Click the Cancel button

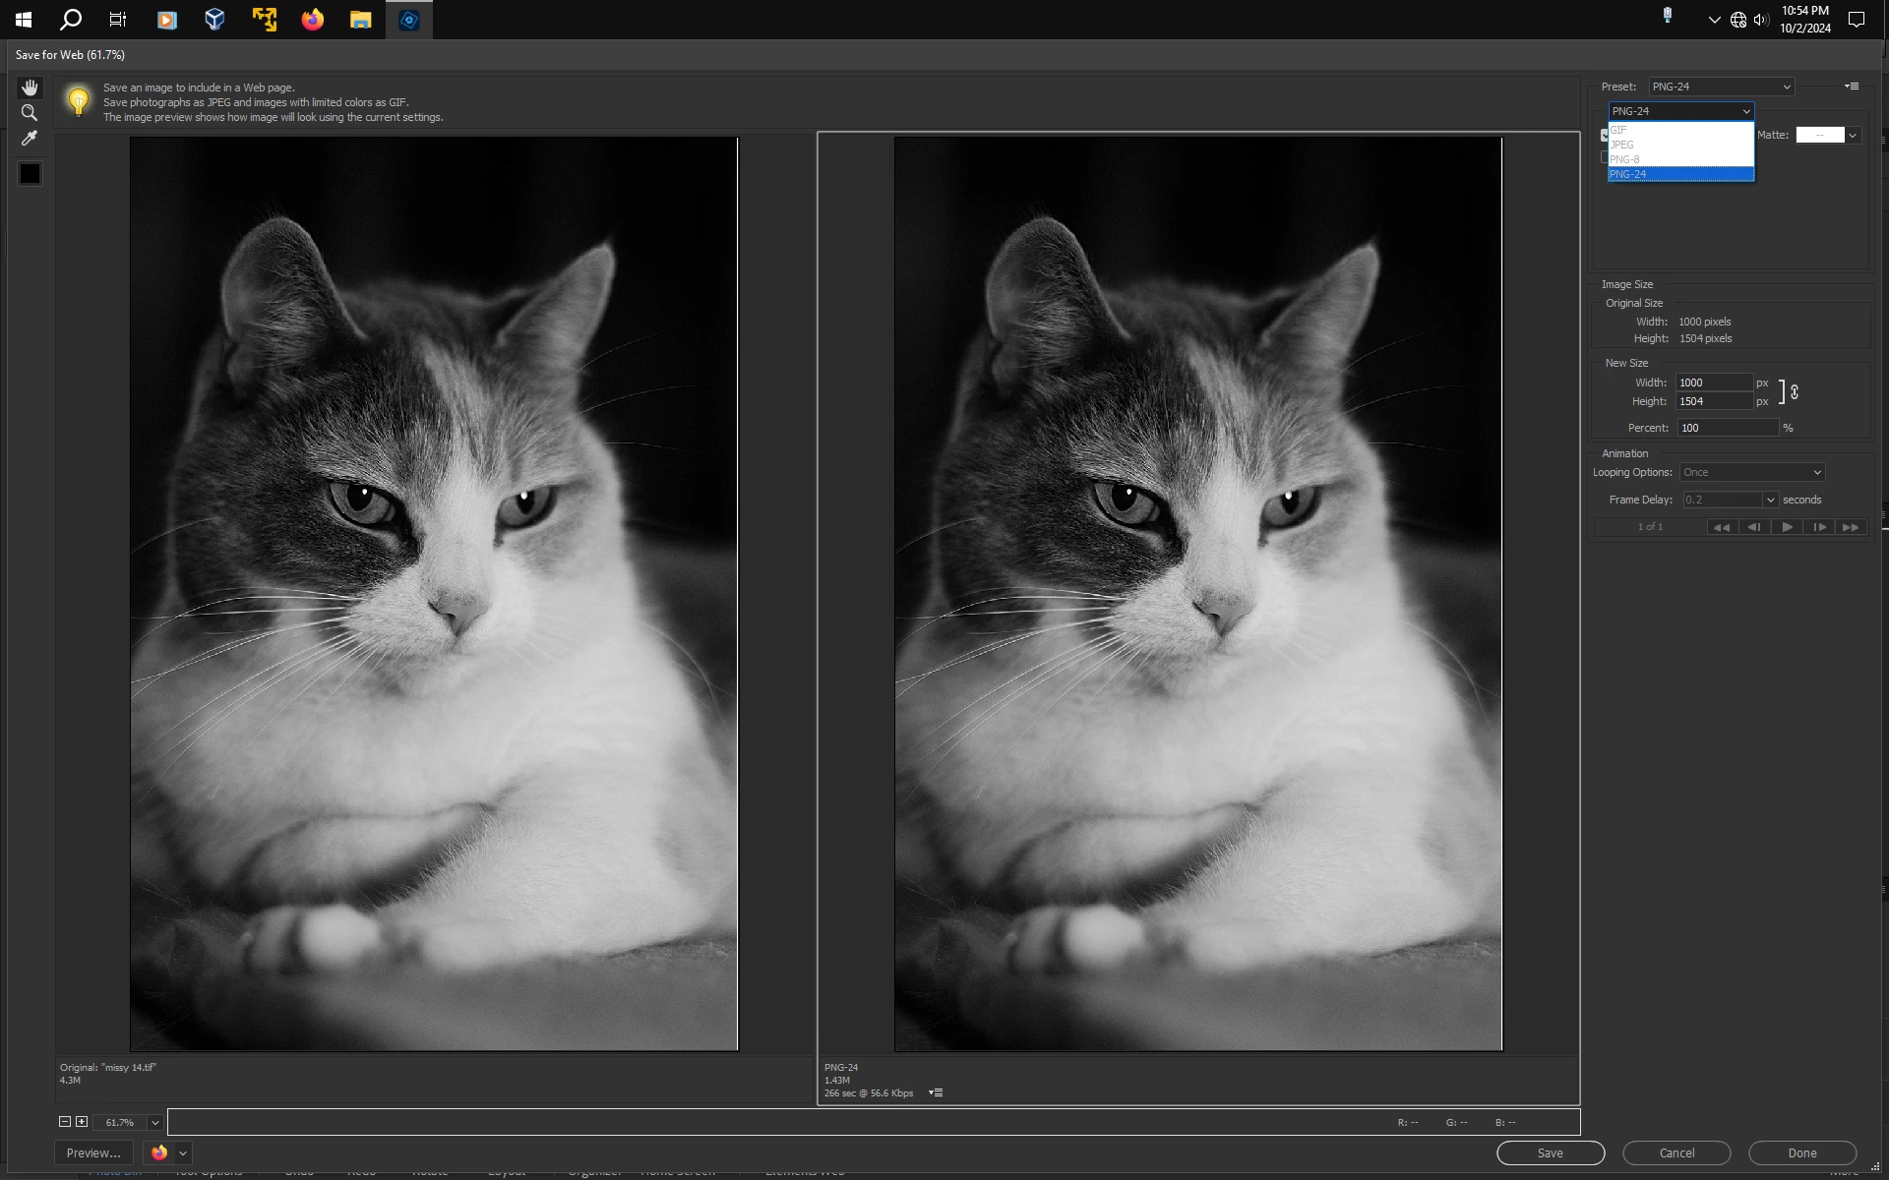click(x=1676, y=1152)
